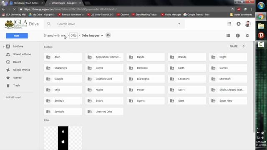Show details info icon
The width and height of the screenshot is (267, 150).
tap(238, 35)
